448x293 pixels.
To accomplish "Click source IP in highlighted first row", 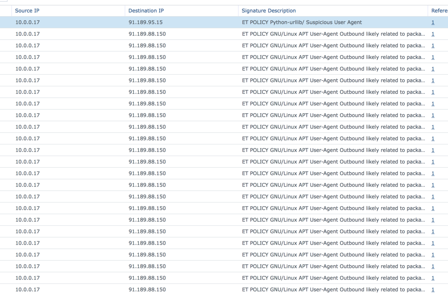I will point(27,22).
